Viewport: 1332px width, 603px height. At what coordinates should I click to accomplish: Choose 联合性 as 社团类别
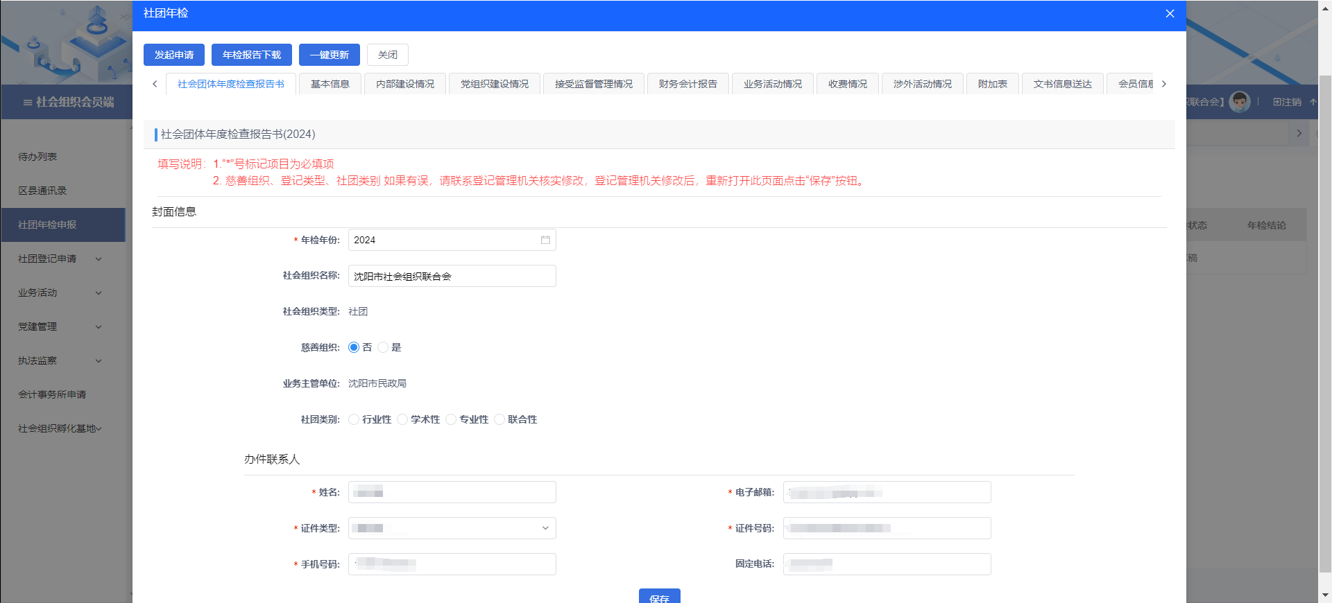coord(499,419)
